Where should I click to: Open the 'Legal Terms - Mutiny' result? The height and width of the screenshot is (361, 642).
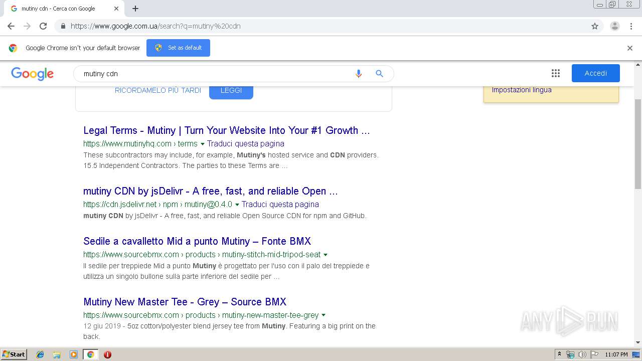(x=227, y=130)
